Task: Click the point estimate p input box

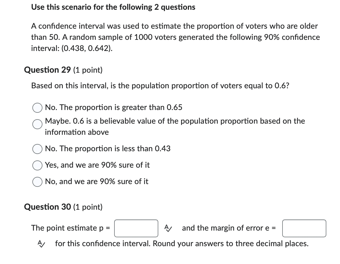Action: tap(136, 228)
